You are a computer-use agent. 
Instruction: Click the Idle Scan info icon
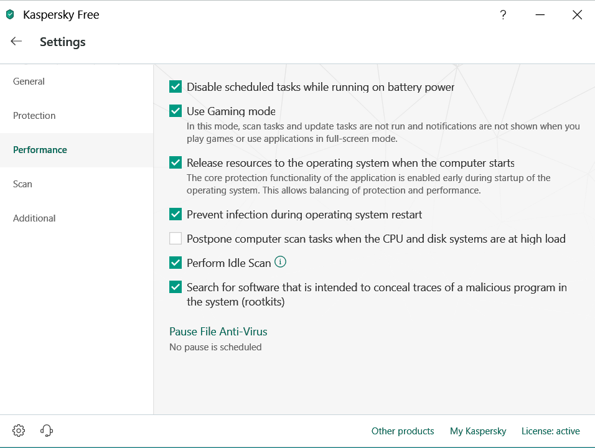pos(281,262)
